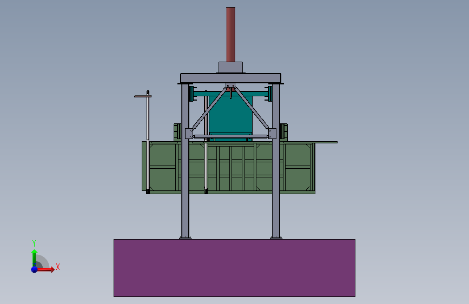Select the left teal flange on crossbar

pyautogui.click(x=191, y=94)
